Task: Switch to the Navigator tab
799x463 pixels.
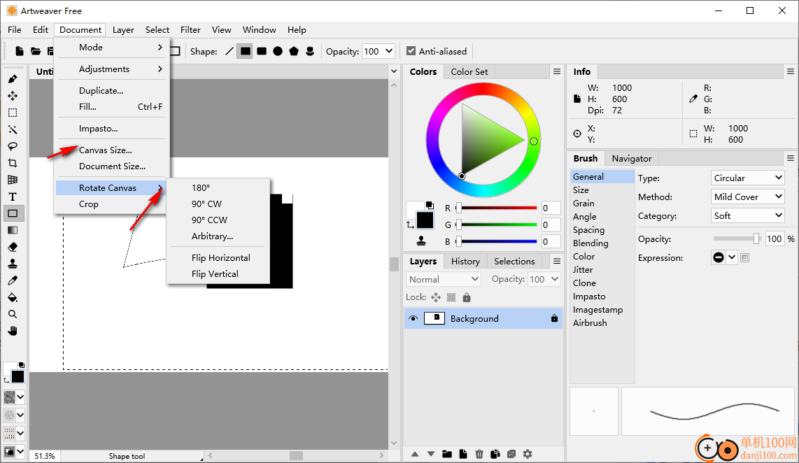Action: 632,158
